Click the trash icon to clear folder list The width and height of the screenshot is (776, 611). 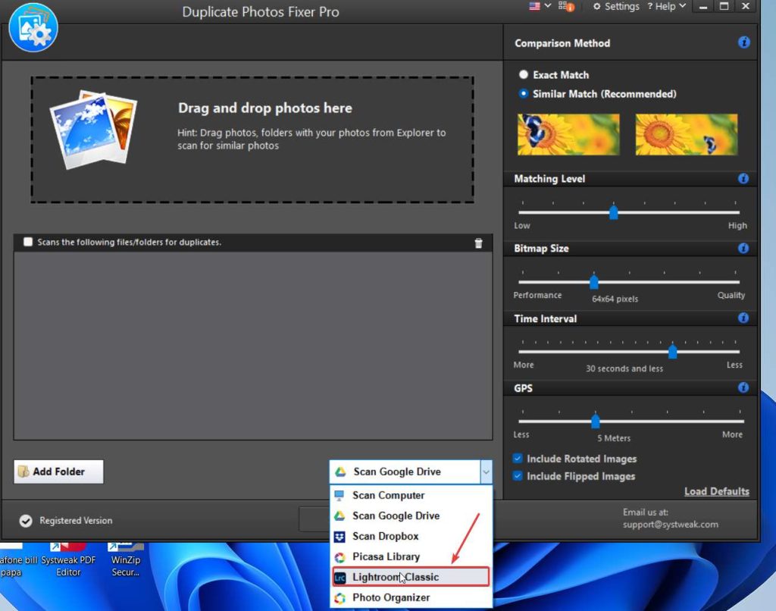pos(478,243)
